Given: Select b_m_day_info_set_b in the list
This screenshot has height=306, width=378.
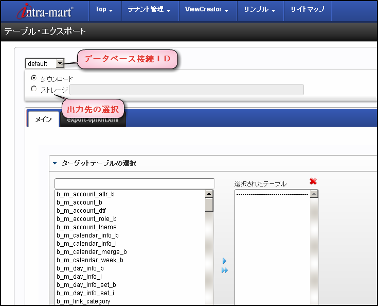Looking at the screenshot, I should [130, 285].
